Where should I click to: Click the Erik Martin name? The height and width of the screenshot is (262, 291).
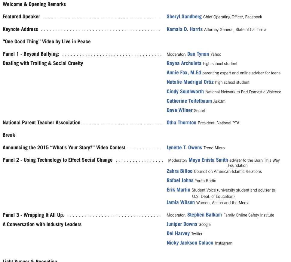click(x=178, y=190)
